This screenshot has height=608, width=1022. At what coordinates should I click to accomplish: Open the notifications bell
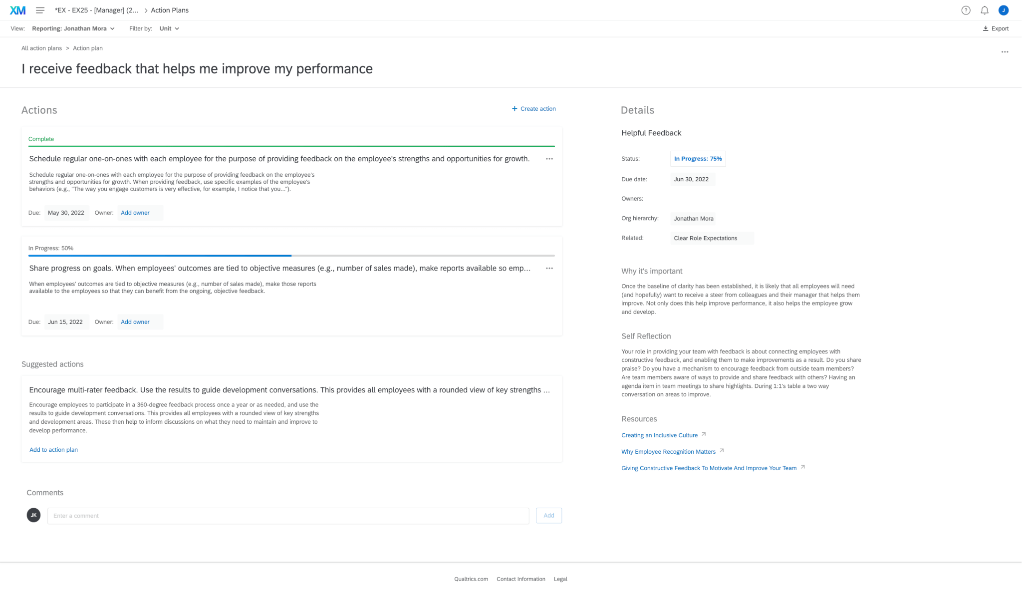point(985,10)
